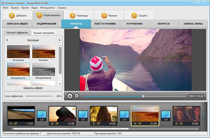The image size is (210, 138).
Task: Stop the video preview playback
Action: (77, 96)
